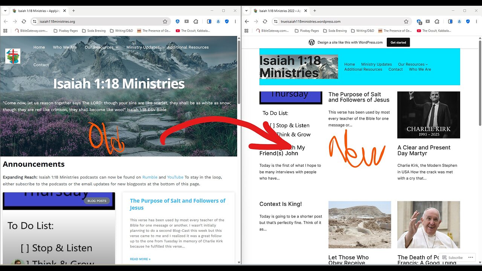Viewport: 482px width, 271px height.
Task: Open Who We Are on new WordPress site
Action: [420, 69]
